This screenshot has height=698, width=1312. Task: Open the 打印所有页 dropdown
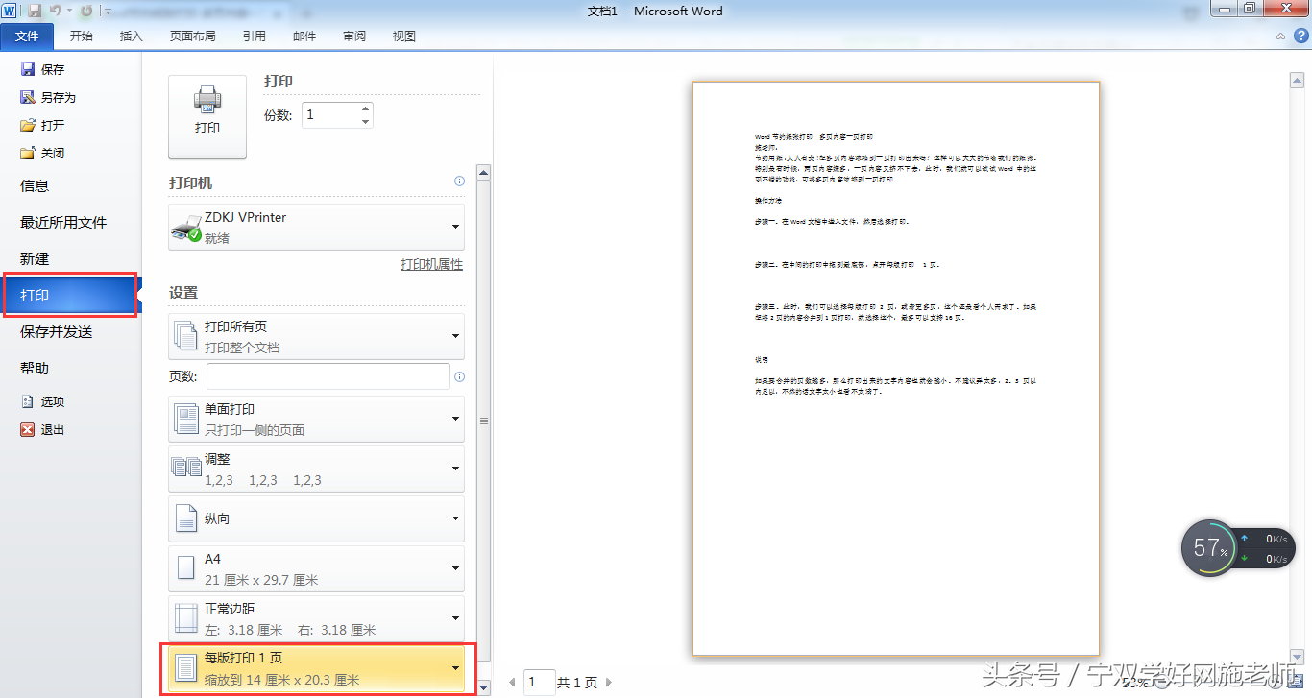point(316,336)
